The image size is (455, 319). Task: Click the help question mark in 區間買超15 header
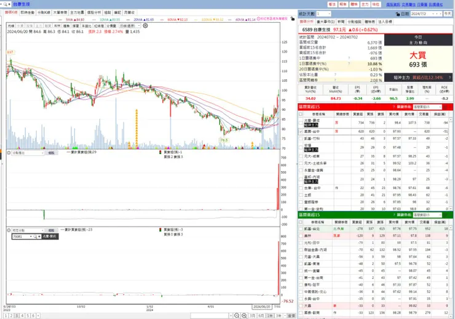pos(394,107)
